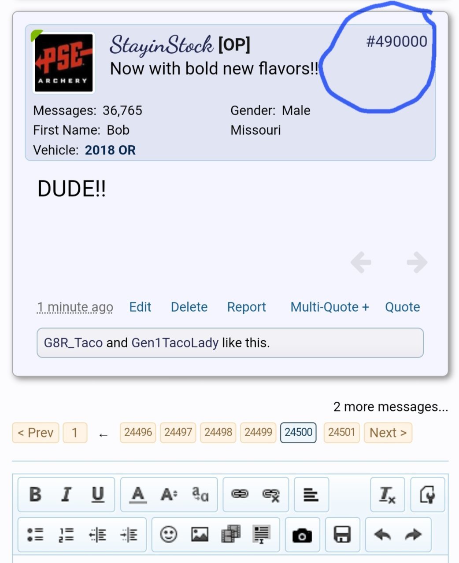
Task: Click the camera upload icon
Action: 302,535
